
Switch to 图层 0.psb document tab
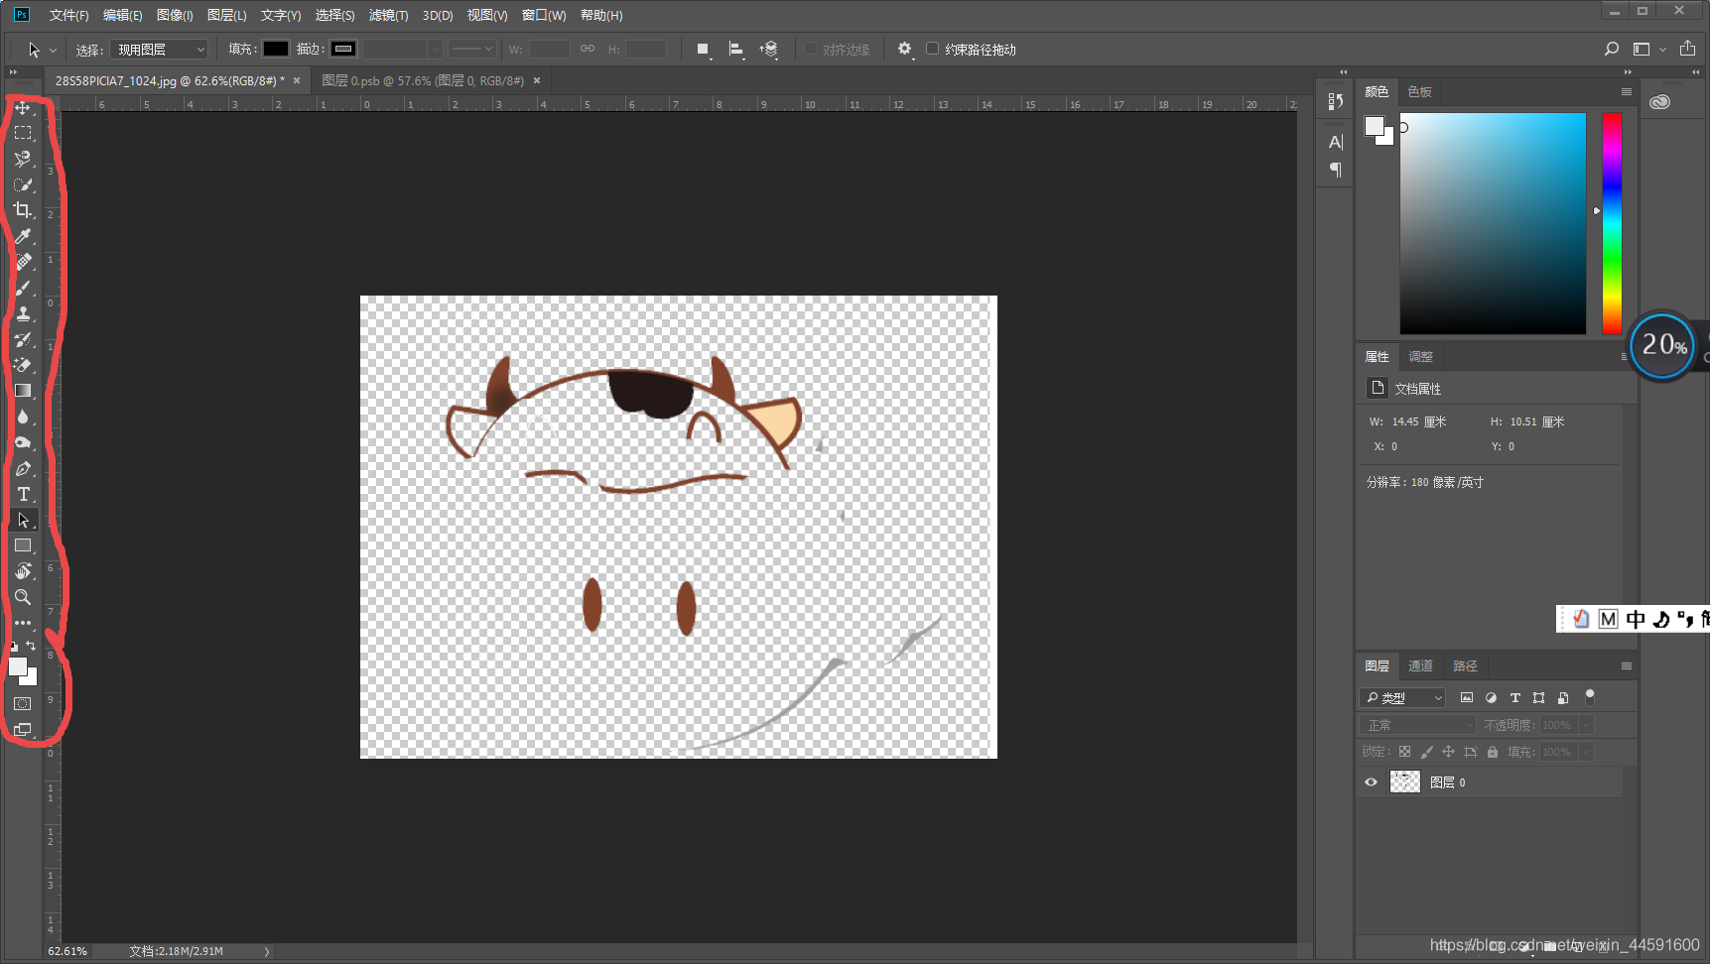(423, 80)
